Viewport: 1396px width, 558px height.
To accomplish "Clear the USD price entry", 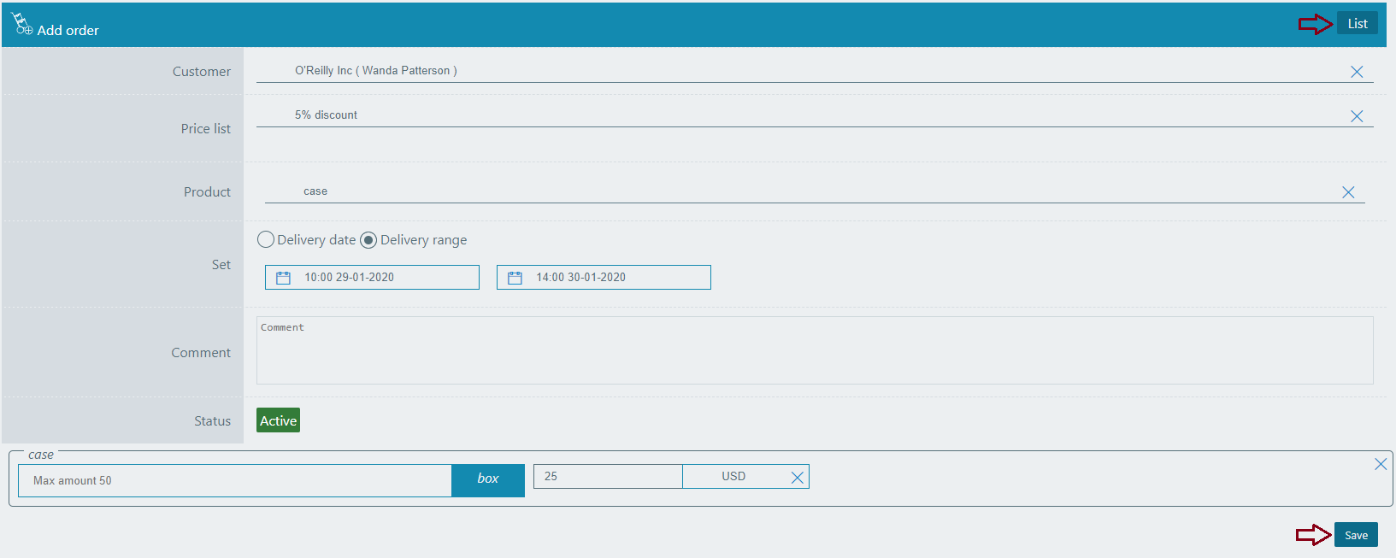I will [797, 478].
